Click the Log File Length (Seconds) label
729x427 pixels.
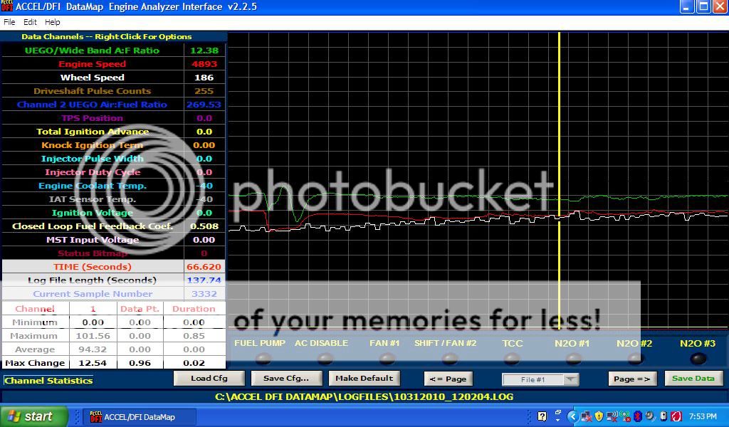tap(92, 280)
